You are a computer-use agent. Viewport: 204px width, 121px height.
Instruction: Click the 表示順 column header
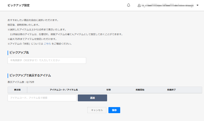point(17,90)
